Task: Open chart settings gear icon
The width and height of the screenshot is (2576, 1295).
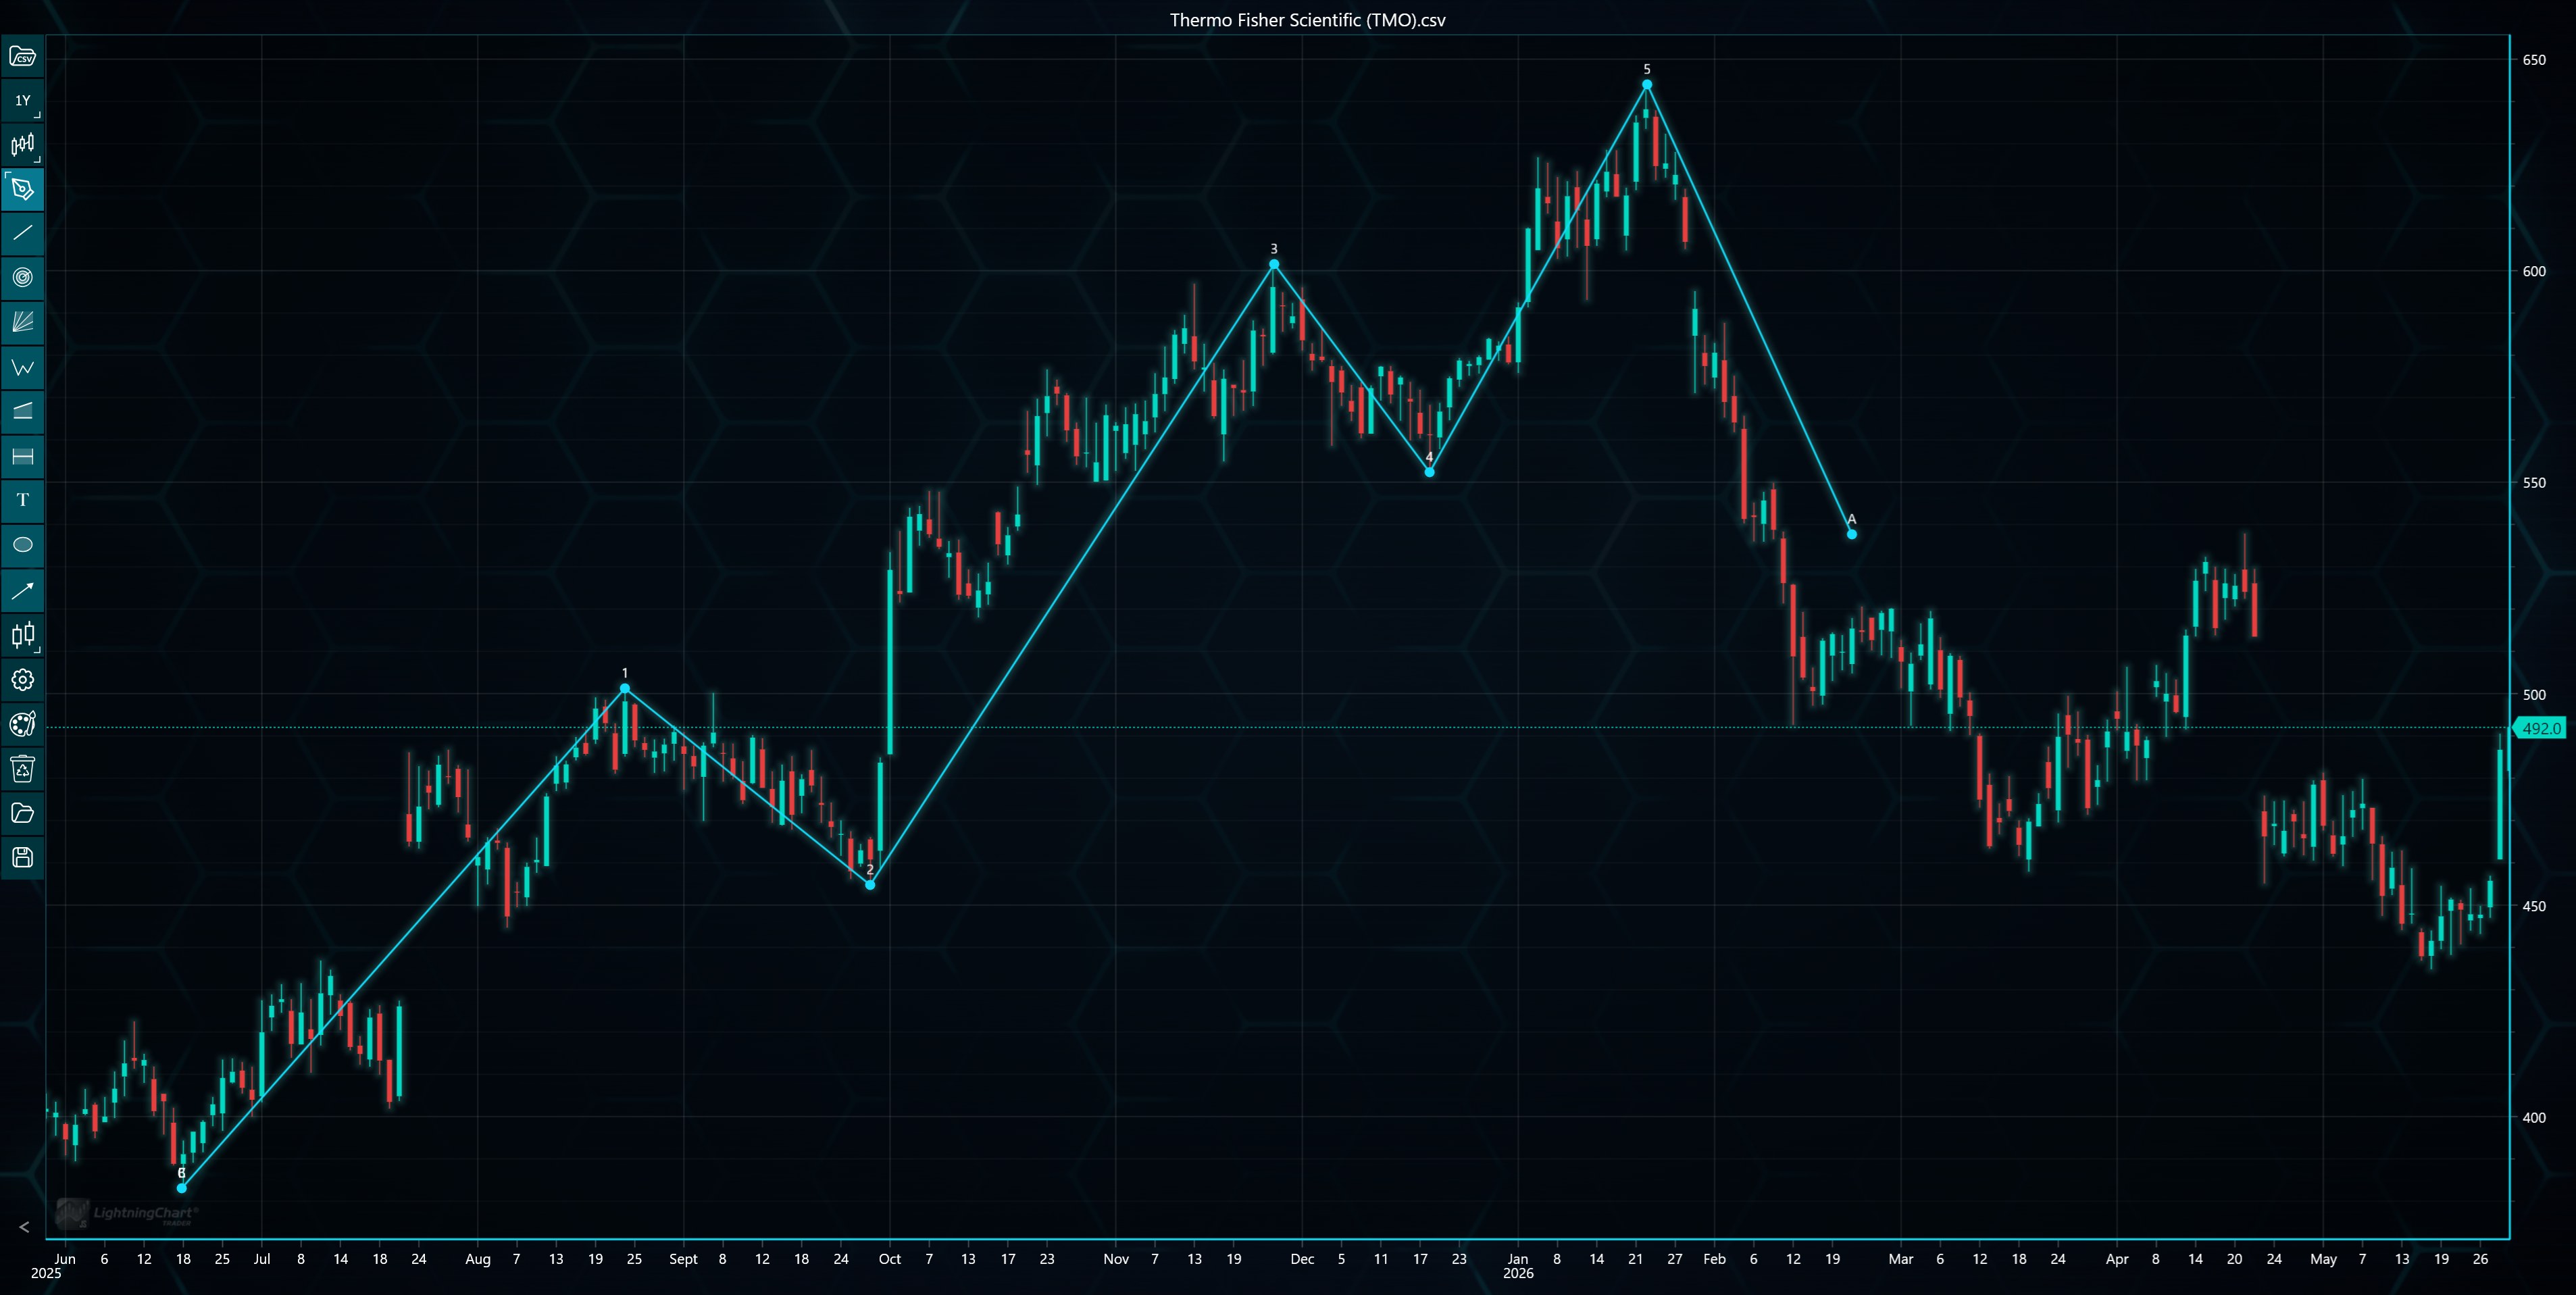Action: (x=22, y=680)
